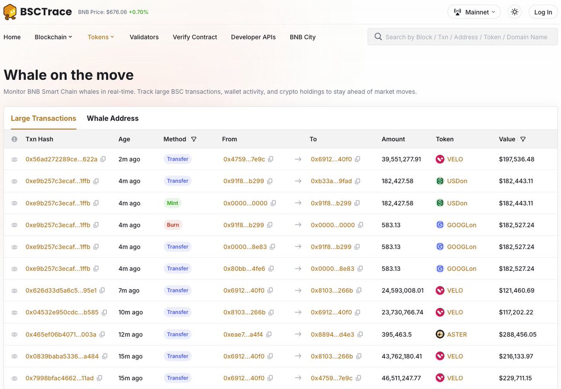
Task: Open the Mainnet network dropdown
Action: click(x=474, y=12)
